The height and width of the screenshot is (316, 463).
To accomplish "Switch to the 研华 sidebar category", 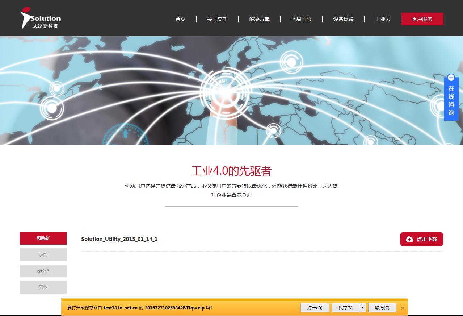I will click(x=43, y=287).
